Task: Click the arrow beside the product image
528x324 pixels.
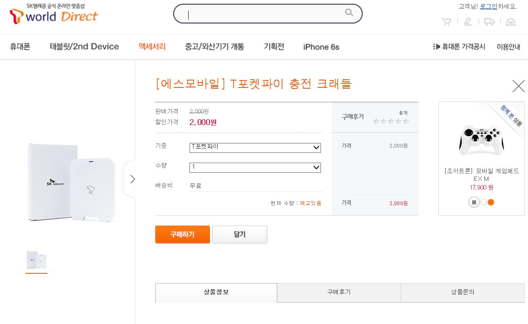Action: pyautogui.click(x=132, y=179)
